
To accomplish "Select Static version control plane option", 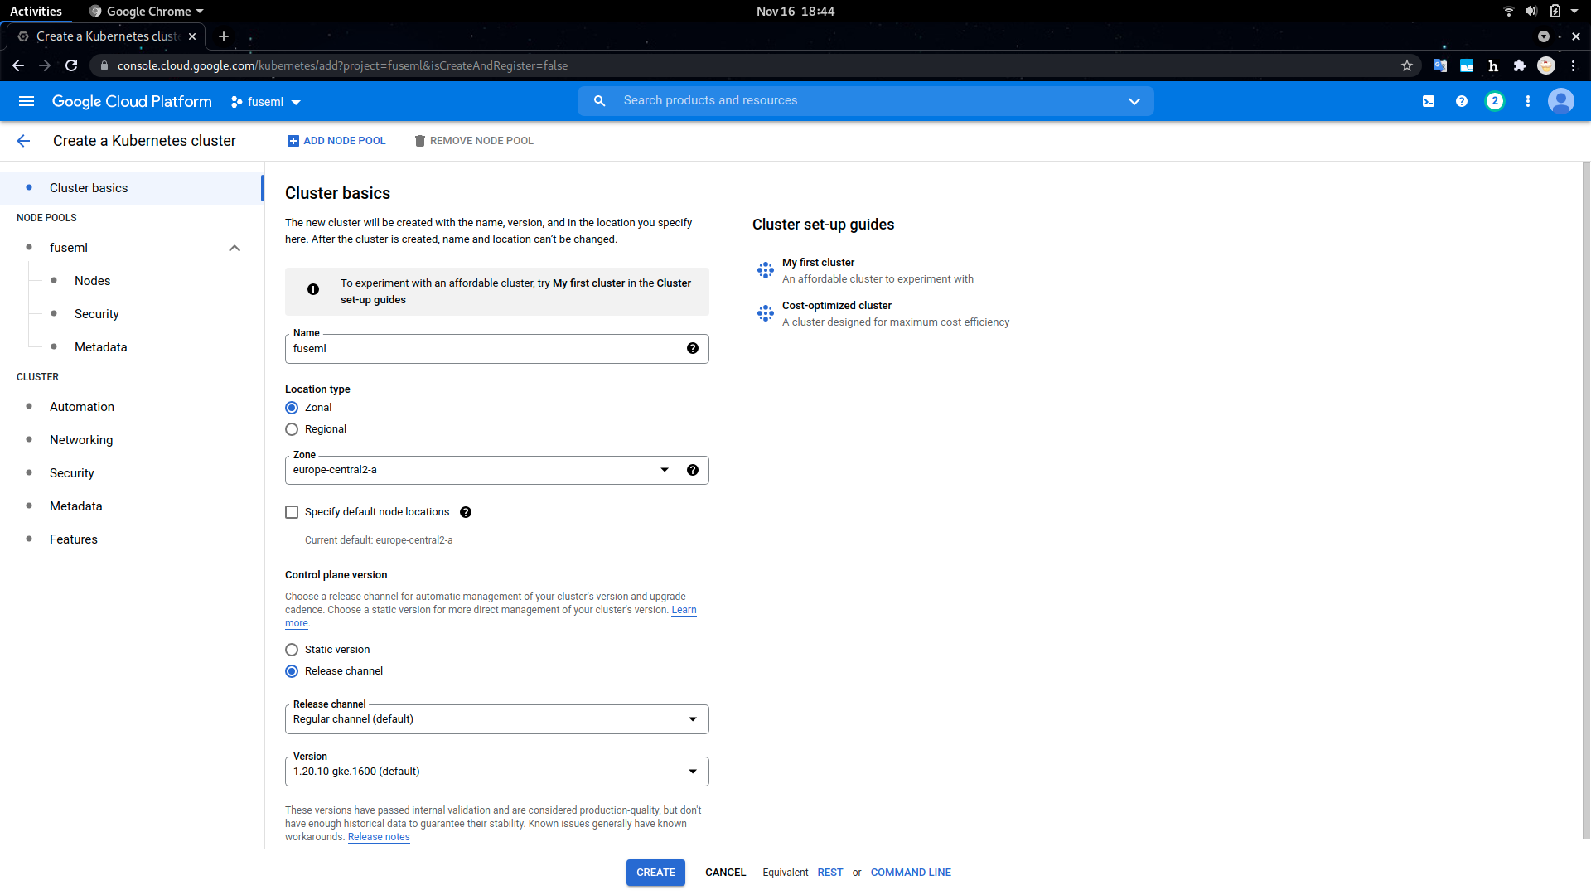I will click(292, 650).
